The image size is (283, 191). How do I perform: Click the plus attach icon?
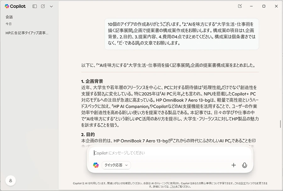click(234, 165)
